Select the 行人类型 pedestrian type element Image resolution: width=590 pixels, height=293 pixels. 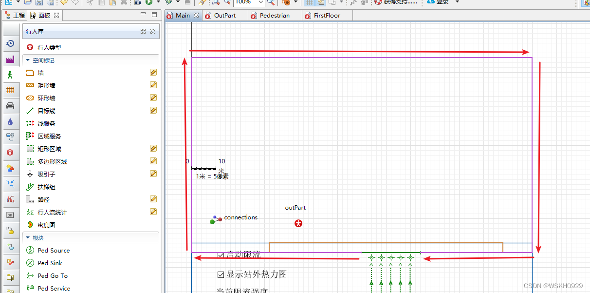coord(43,47)
